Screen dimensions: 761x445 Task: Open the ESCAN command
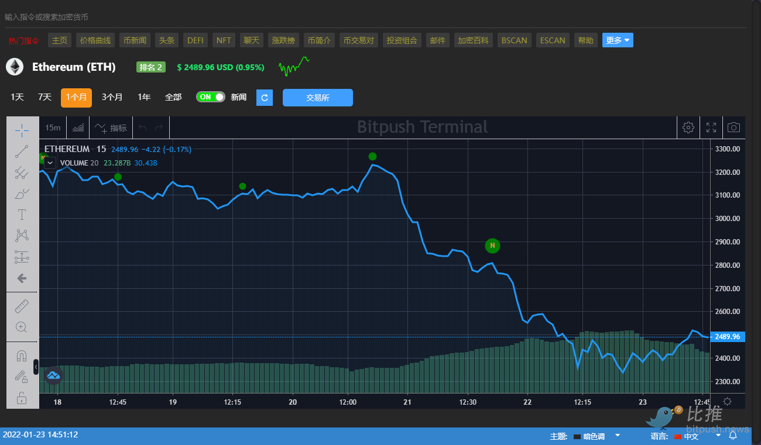coord(553,40)
